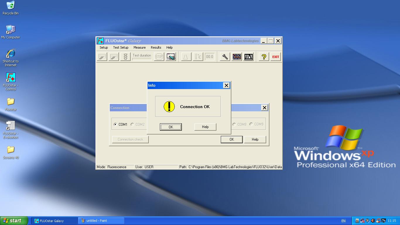Select Shortcut to Internet desktop icon
The height and width of the screenshot is (225, 400).
point(11,58)
